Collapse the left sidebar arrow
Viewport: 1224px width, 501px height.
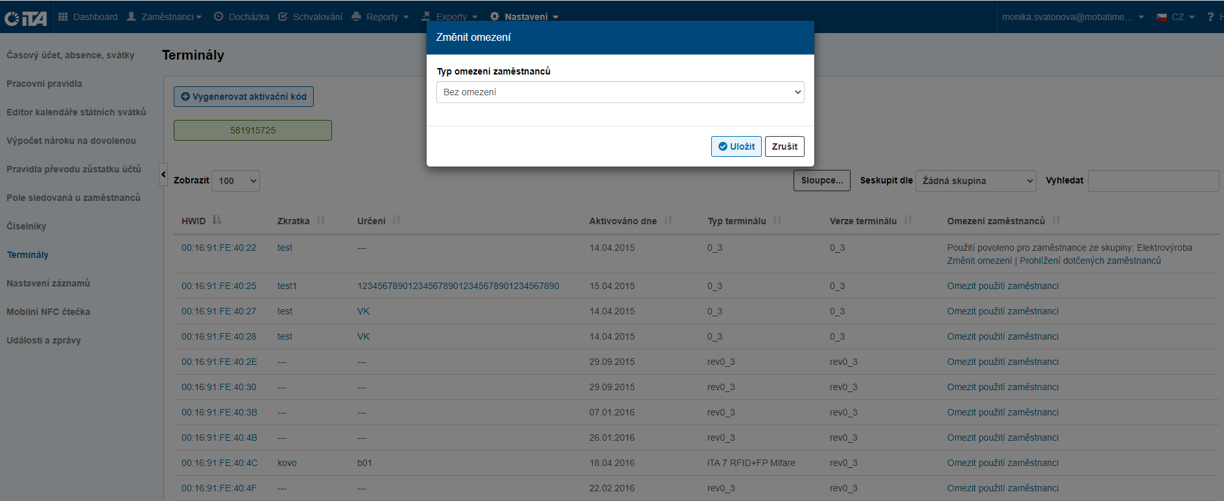(x=163, y=174)
